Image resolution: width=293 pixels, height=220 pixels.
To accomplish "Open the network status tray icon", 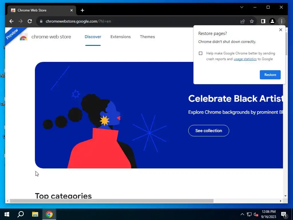I will tap(249, 214).
